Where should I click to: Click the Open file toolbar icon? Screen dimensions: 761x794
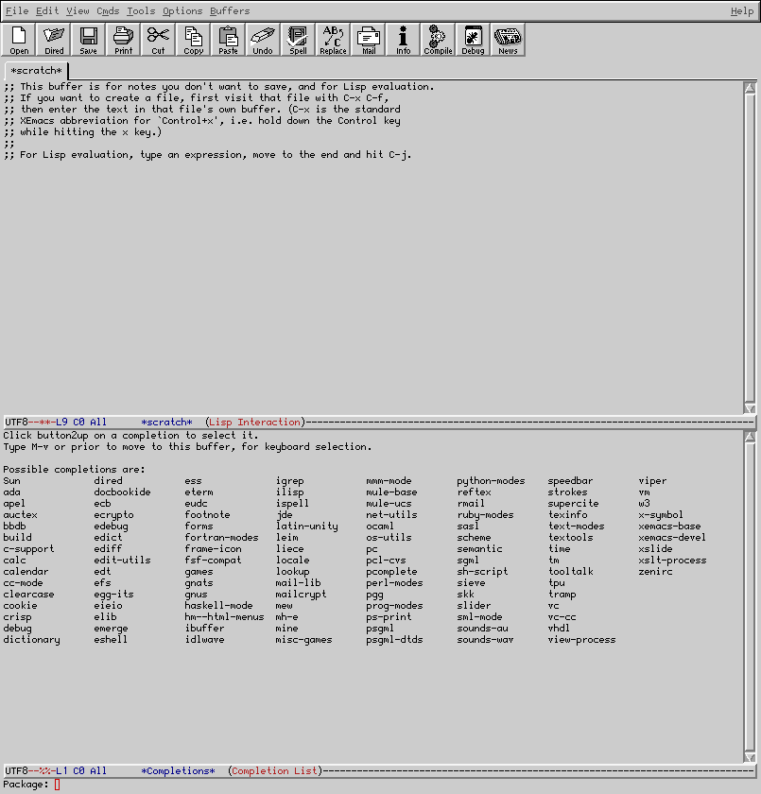[19, 39]
